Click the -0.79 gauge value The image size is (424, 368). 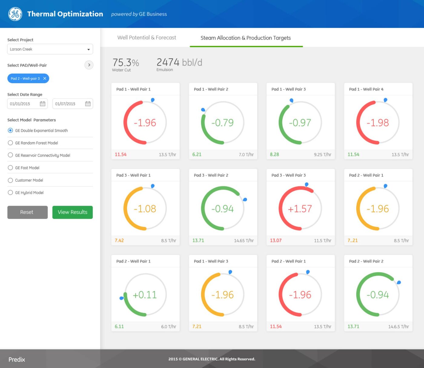[x=223, y=123]
